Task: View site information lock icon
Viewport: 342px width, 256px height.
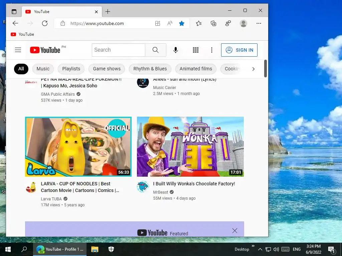Action: [x=63, y=23]
